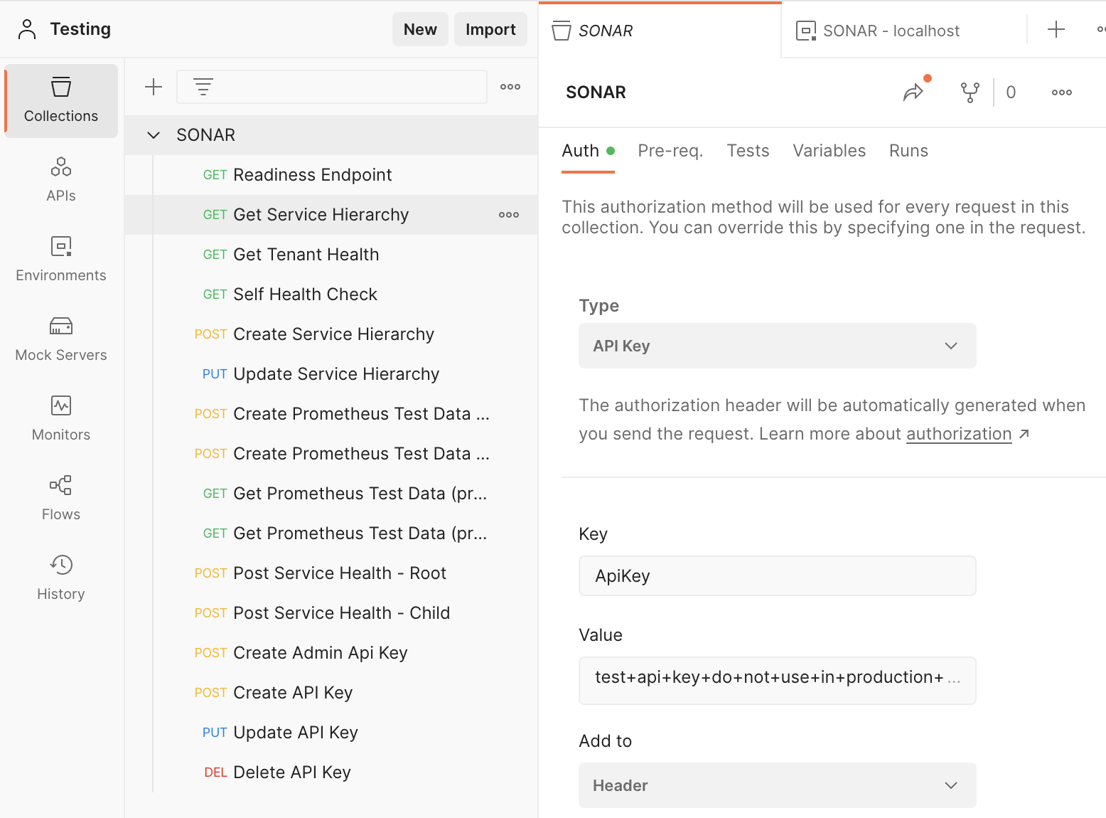Open the Update Service Hierarchy request
Viewport: 1106px width, 818px height.
tap(331, 374)
